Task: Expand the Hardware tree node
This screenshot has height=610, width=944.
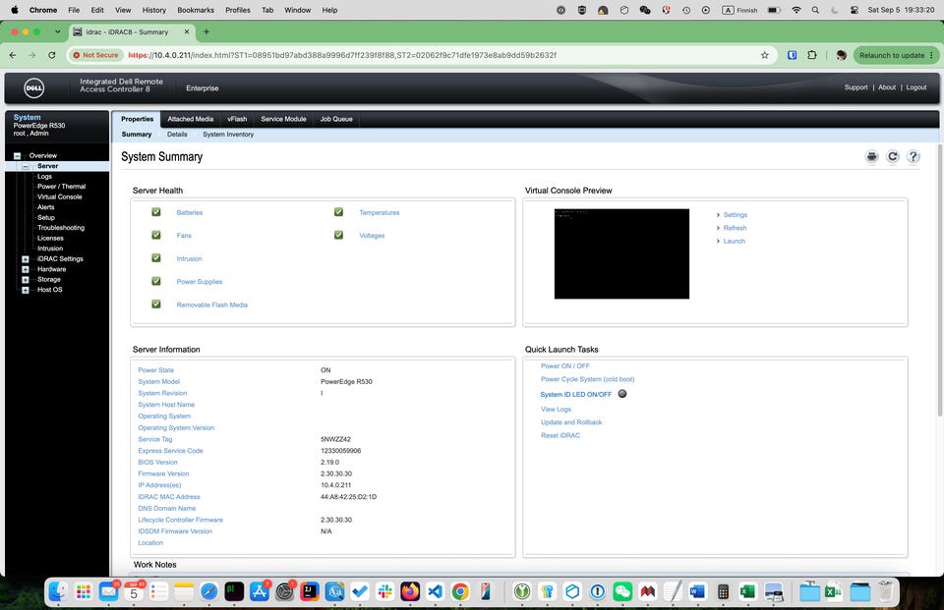Action: click(x=26, y=269)
